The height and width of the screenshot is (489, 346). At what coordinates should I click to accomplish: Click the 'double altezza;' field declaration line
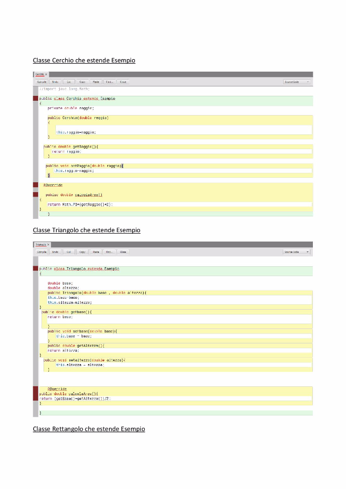point(63,288)
